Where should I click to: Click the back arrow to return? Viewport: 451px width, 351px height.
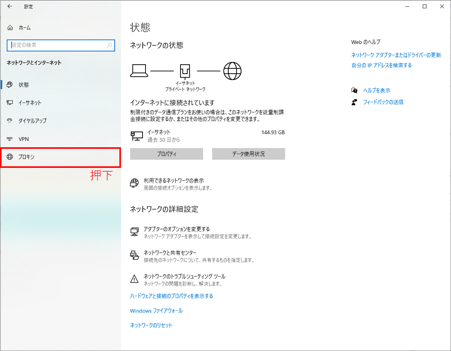pos(9,6)
